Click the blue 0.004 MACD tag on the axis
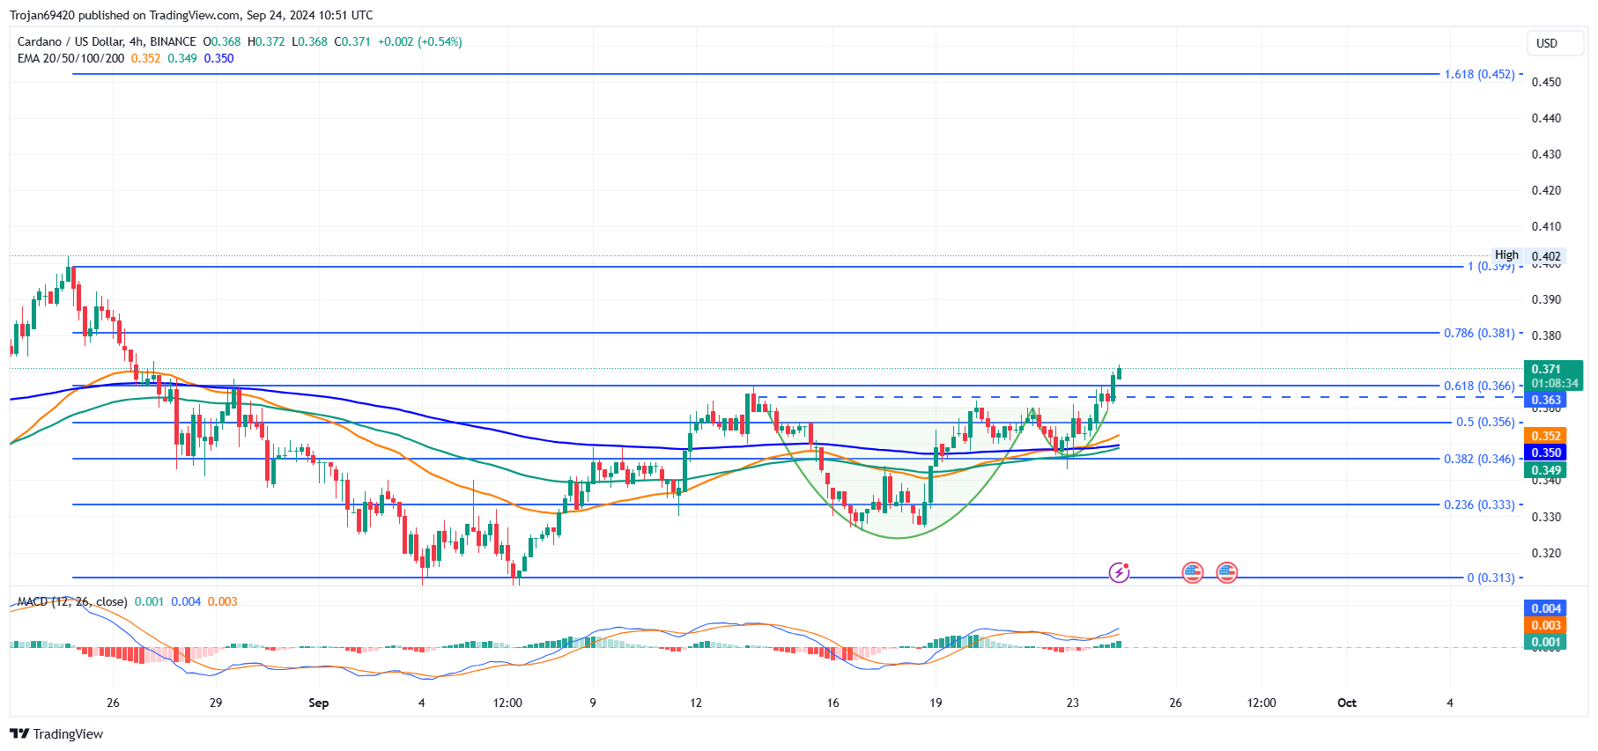The width and height of the screenshot is (1598, 751). (1546, 608)
